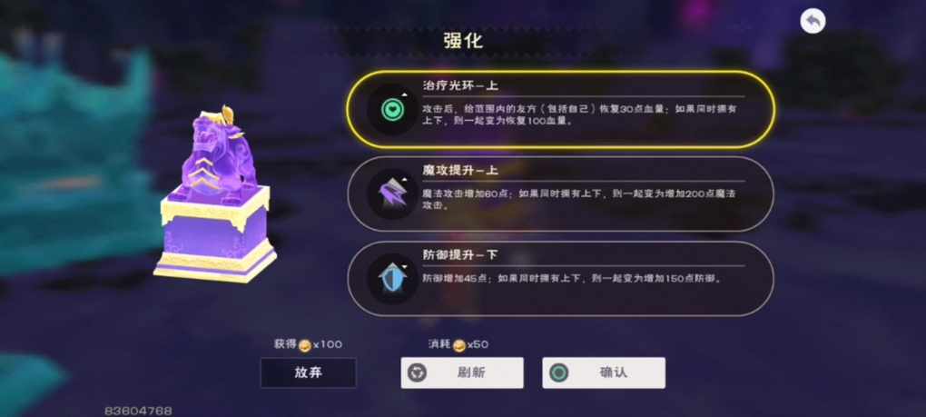The height and width of the screenshot is (417, 926).
Task: Click the ID number 83604768 at bottom
Action: tap(138, 411)
